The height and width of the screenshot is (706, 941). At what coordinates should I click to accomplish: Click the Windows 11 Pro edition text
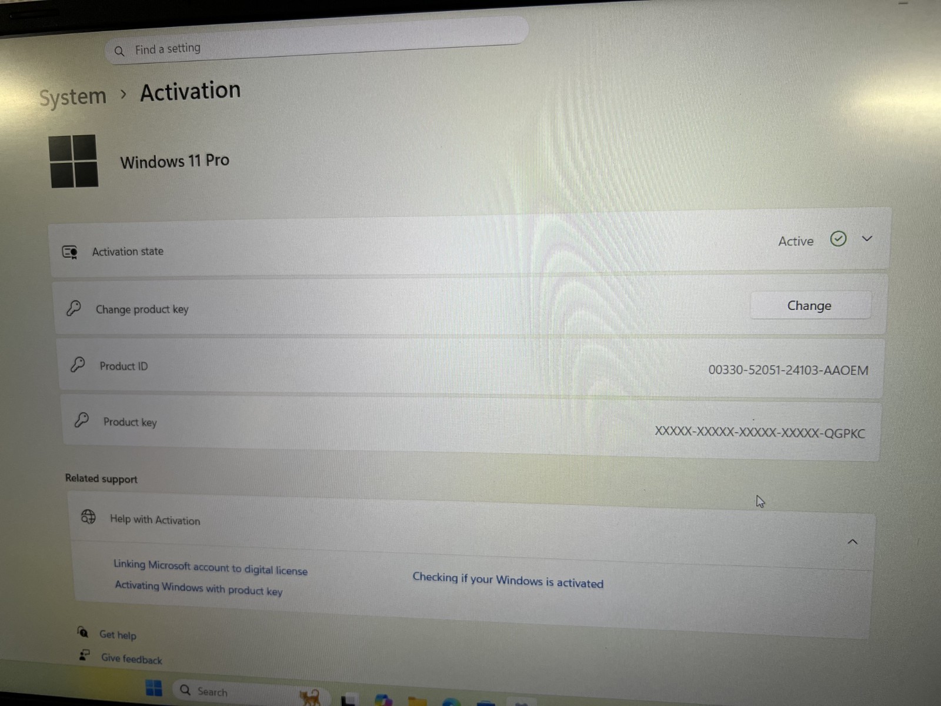coord(175,161)
